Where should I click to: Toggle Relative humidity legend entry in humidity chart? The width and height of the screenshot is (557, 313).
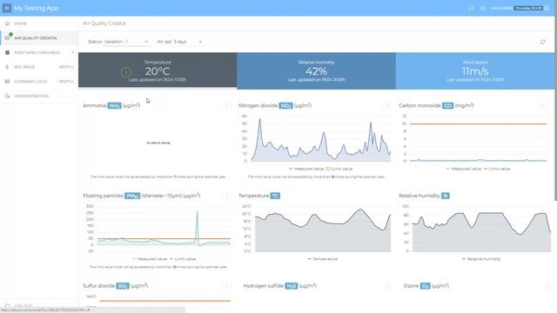pyautogui.click(x=481, y=259)
